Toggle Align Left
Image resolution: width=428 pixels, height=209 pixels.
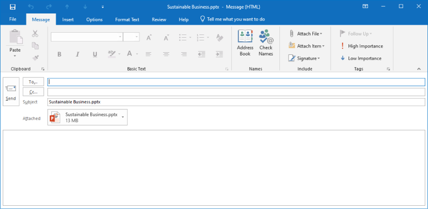148,54
